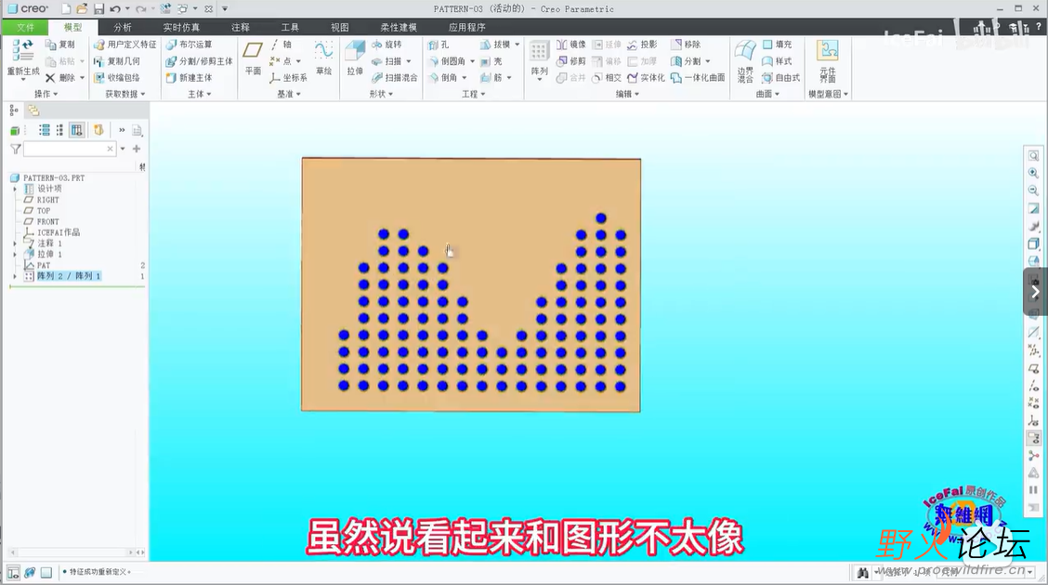
Task: Expand the Surfaces (曲面) group dropdown
Action: pyautogui.click(x=767, y=94)
